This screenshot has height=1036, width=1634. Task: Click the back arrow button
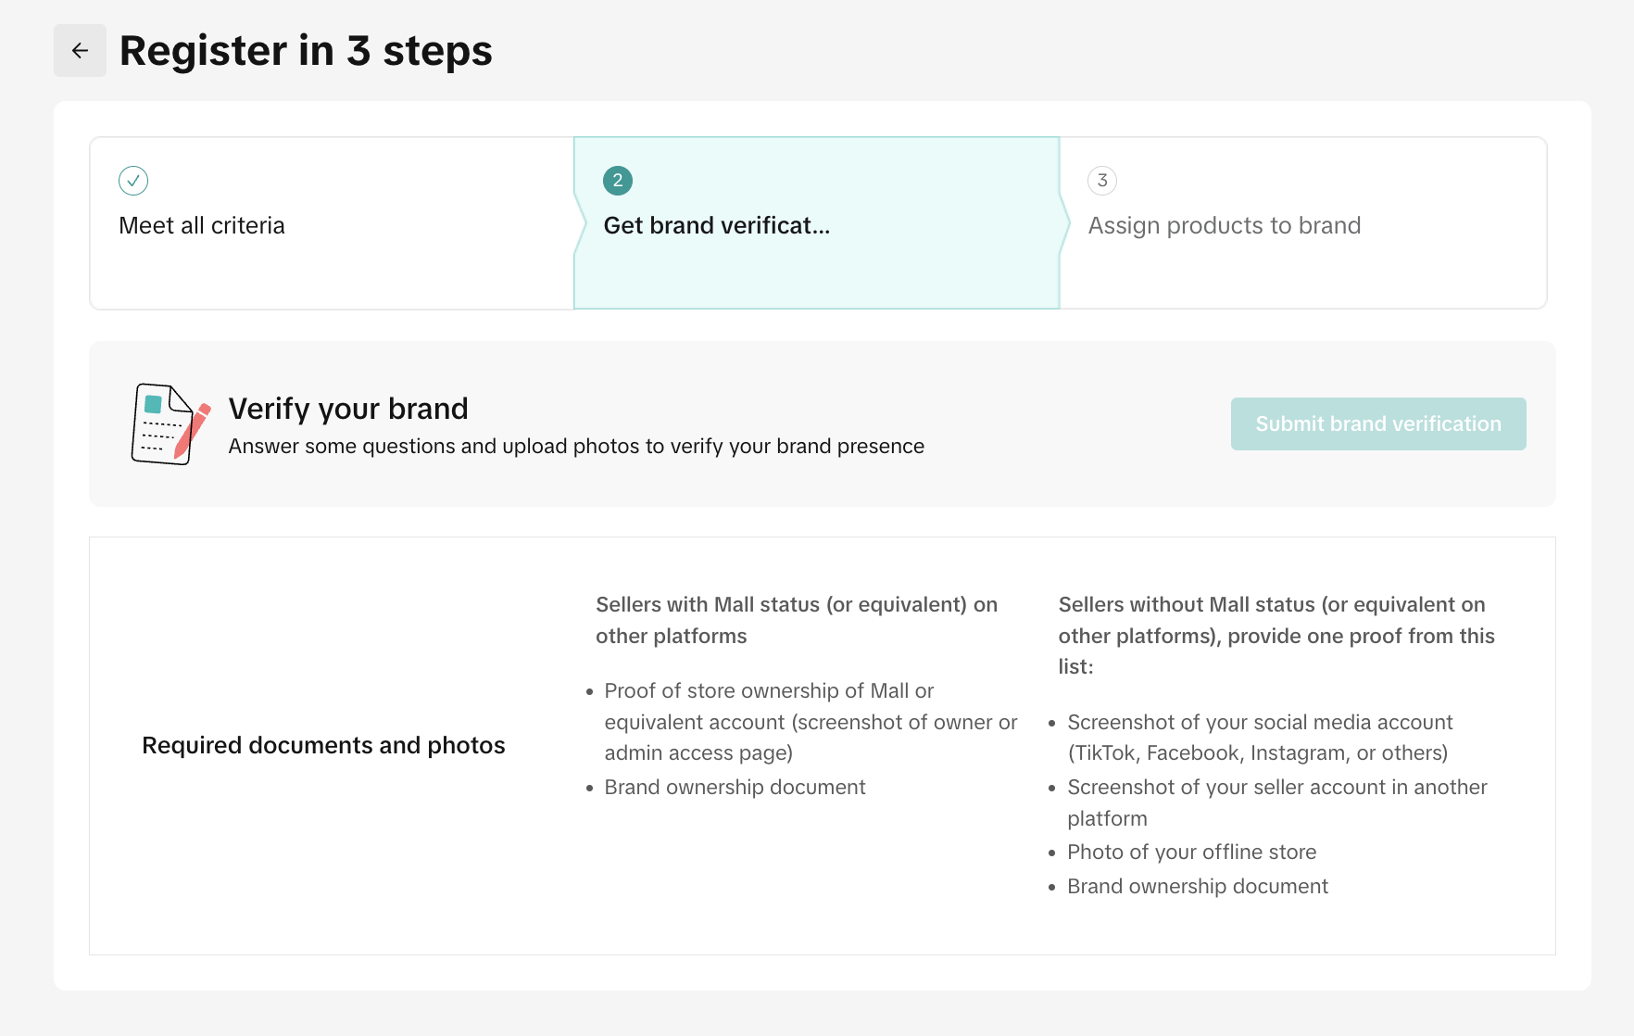80,51
